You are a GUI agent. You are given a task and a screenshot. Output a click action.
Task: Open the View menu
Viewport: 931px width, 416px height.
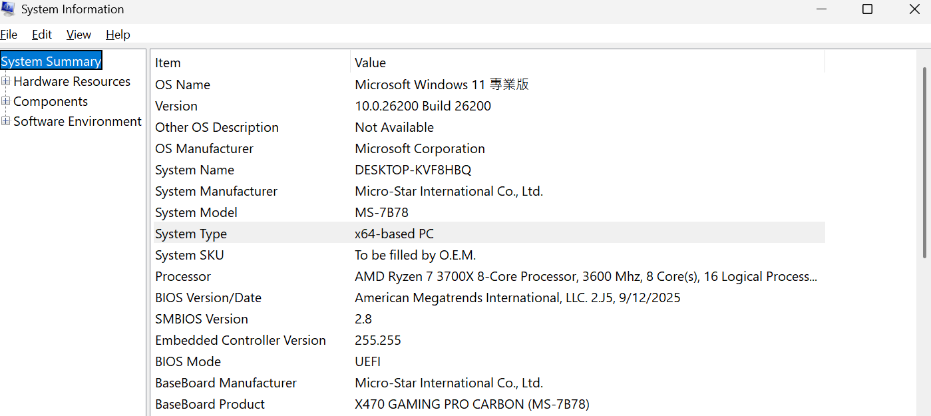pyautogui.click(x=79, y=35)
